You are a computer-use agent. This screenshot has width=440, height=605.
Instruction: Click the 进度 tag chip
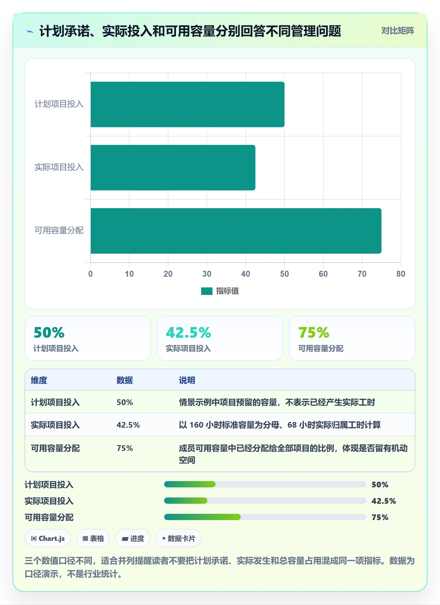click(133, 538)
